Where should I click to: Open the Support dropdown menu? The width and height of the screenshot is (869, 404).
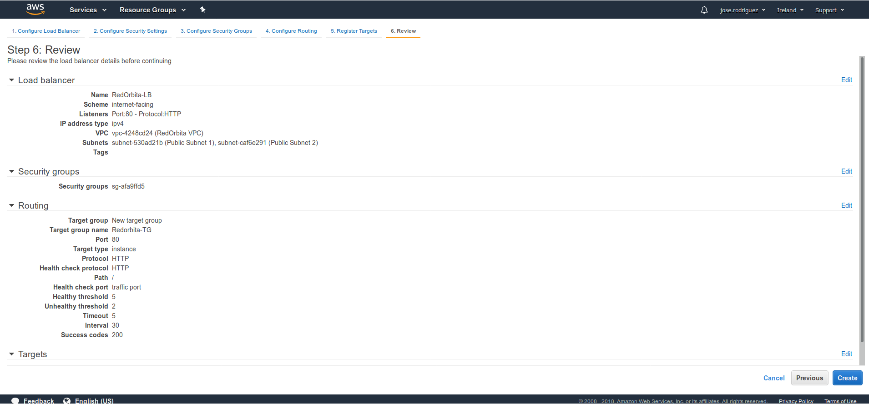(829, 10)
